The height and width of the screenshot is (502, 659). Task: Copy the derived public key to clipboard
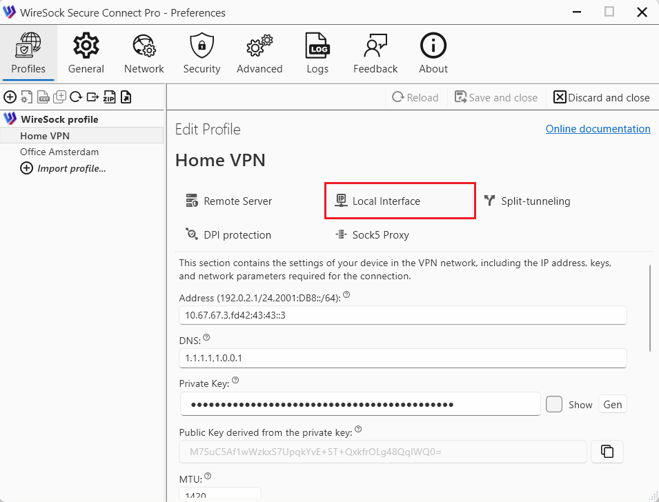(607, 451)
